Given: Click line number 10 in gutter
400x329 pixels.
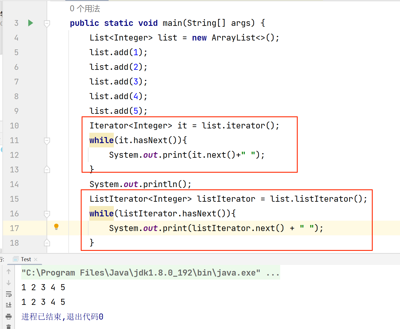Looking at the screenshot, I should 14,126.
